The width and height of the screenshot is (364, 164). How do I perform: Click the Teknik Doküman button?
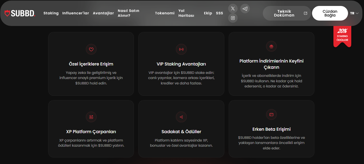(x=287, y=13)
